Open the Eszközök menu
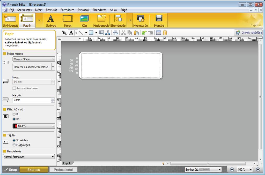 point(84,10)
